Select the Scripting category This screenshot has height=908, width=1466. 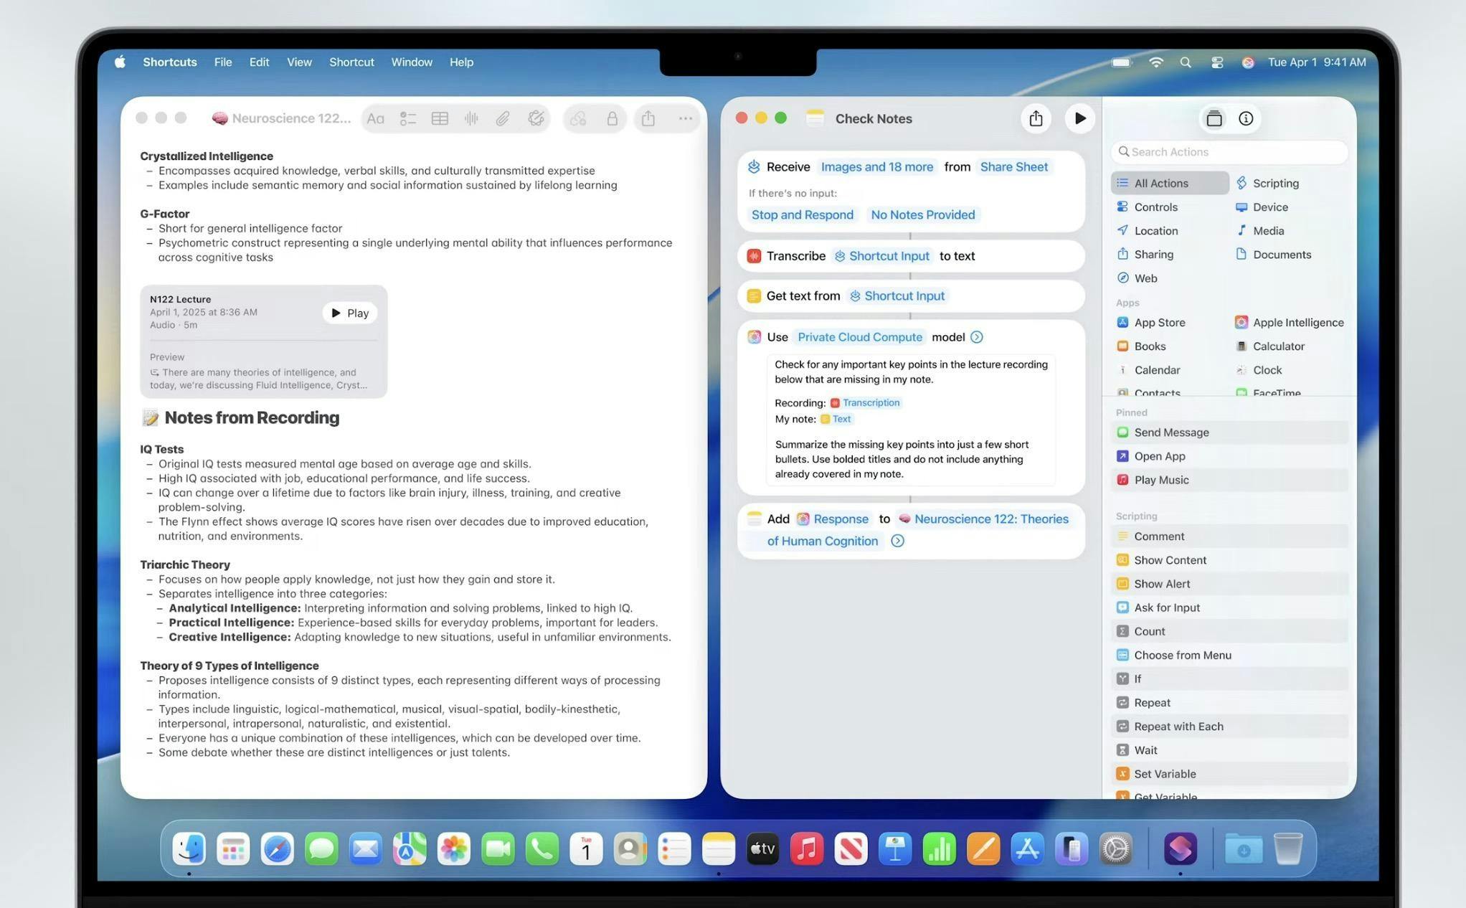pyautogui.click(x=1267, y=184)
